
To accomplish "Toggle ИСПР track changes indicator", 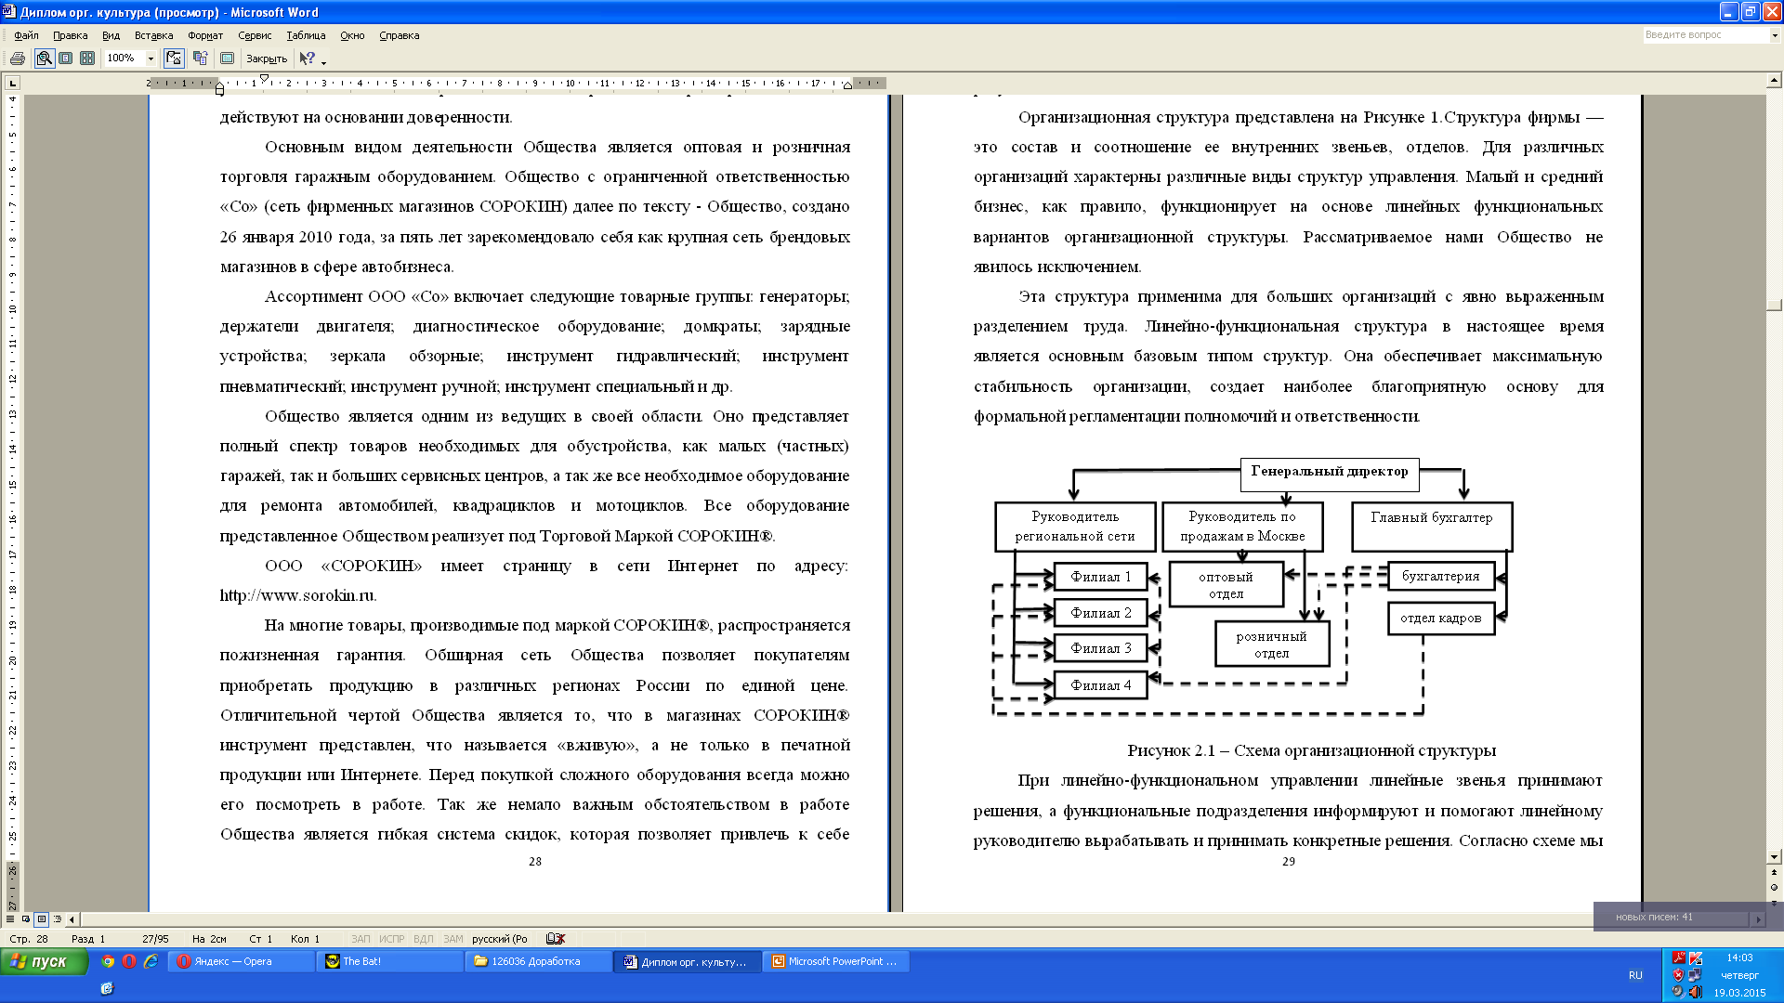I will tap(392, 939).
